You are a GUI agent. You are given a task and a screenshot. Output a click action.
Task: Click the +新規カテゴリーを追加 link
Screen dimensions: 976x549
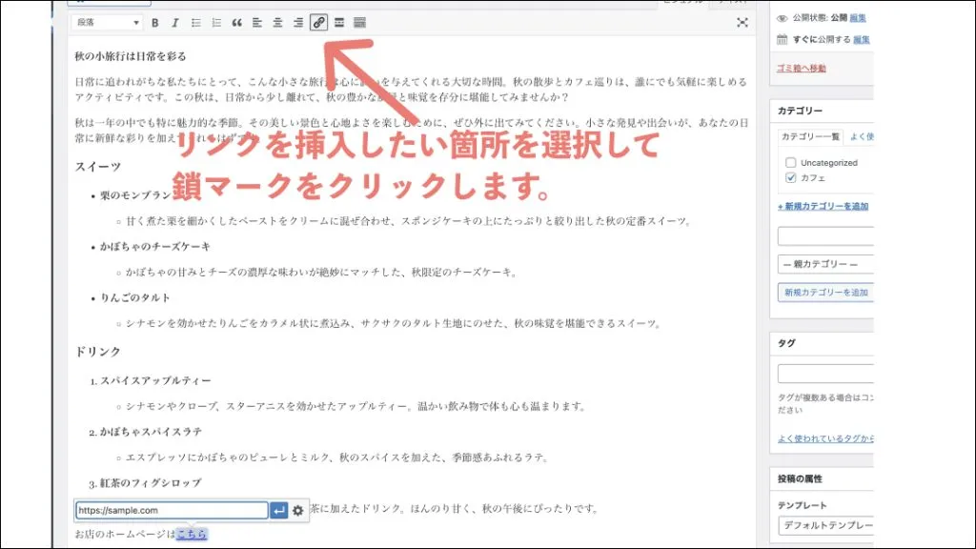[823, 207]
